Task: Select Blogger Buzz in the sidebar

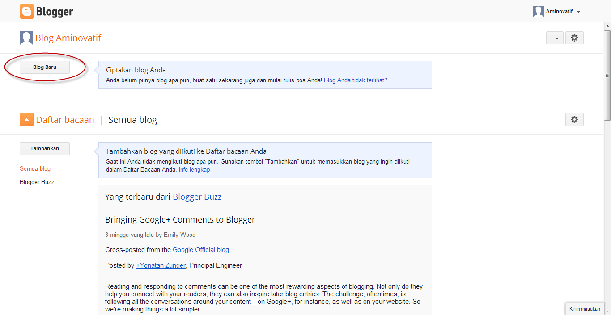Action: coord(37,182)
